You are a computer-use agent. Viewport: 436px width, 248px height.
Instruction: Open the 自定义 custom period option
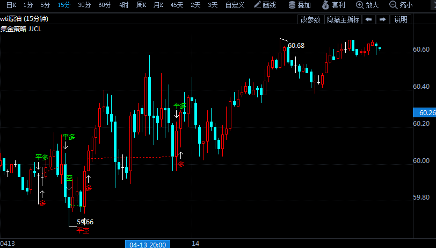pyautogui.click(x=235, y=5)
